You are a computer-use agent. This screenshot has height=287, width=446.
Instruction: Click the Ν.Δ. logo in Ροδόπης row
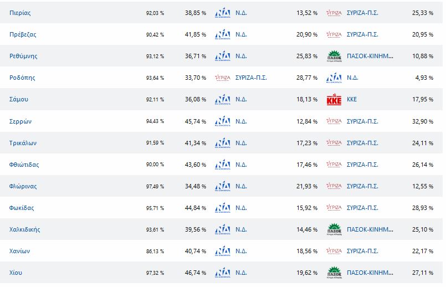click(334, 78)
